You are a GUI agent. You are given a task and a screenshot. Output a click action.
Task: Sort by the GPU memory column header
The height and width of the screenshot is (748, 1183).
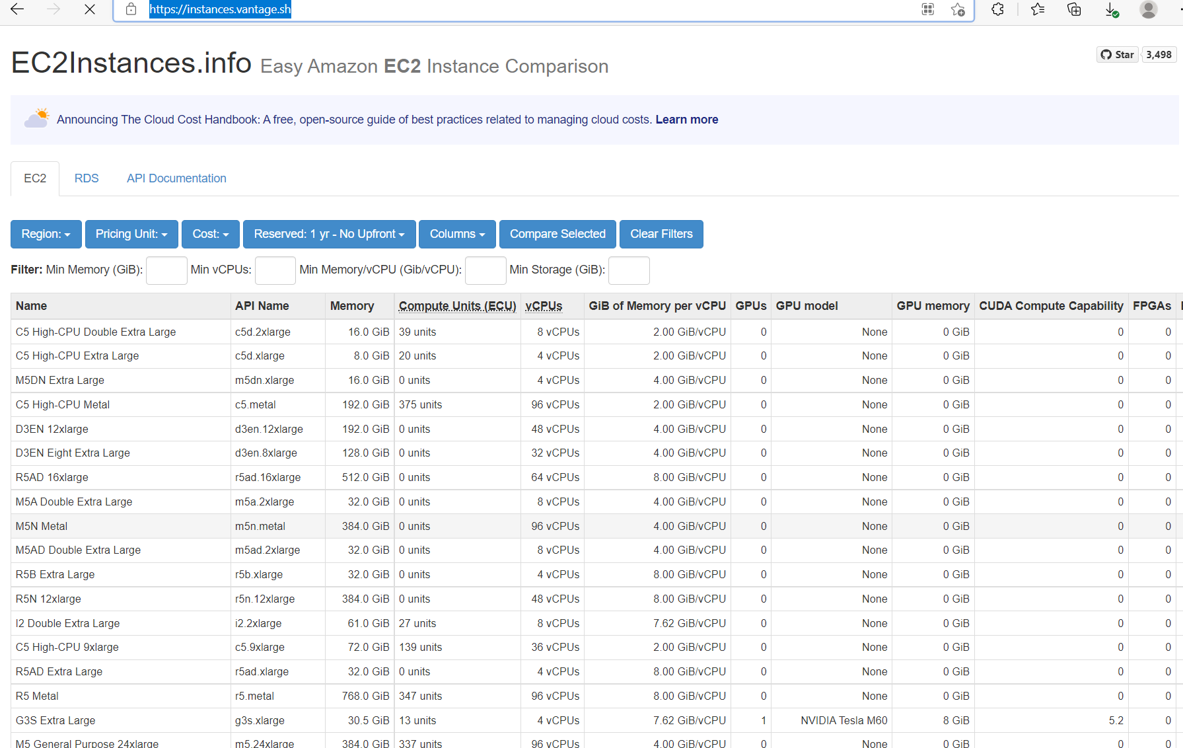click(x=933, y=306)
